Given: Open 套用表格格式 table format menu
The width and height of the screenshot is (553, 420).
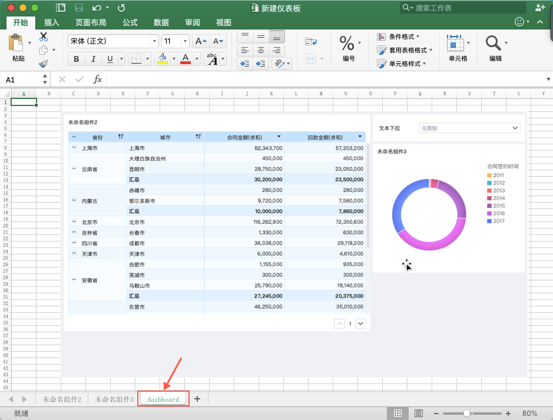Looking at the screenshot, I should tap(405, 50).
